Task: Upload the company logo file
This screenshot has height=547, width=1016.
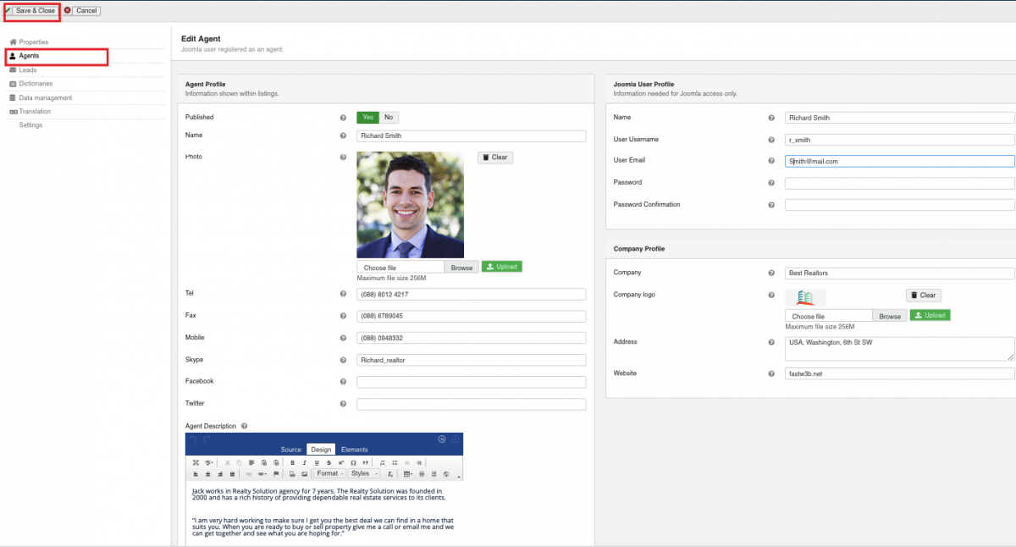Action: 930,315
